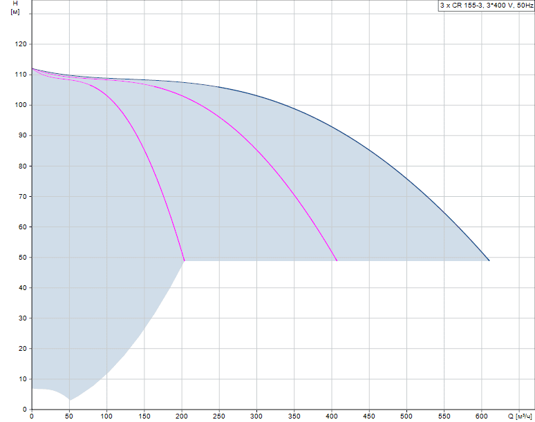535x422 pixels.
Task: Click the 120 tick label on H axis
Action: point(20,44)
